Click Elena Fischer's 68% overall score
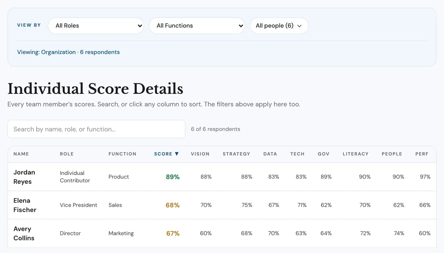Screen dimensions: 444x253 click(x=173, y=205)
